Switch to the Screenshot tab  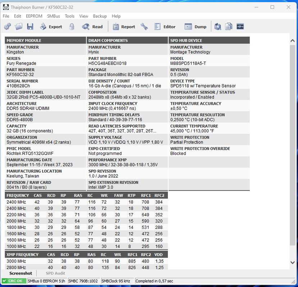[21, 273]
